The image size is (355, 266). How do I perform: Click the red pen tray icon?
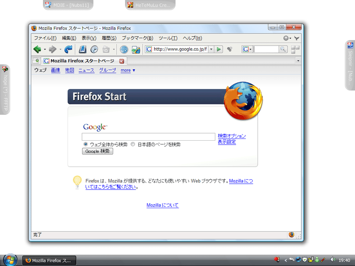tap(323, 260)
